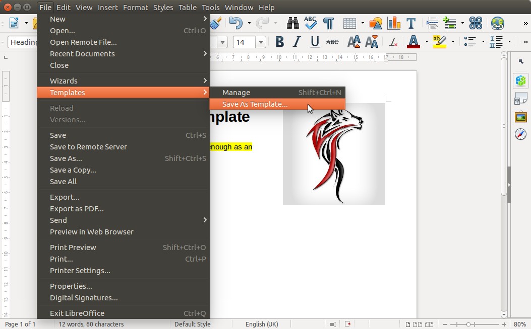Open the numbered list style dropdown arrow
The height and width of the screenshot is (329, 531).
509,42
